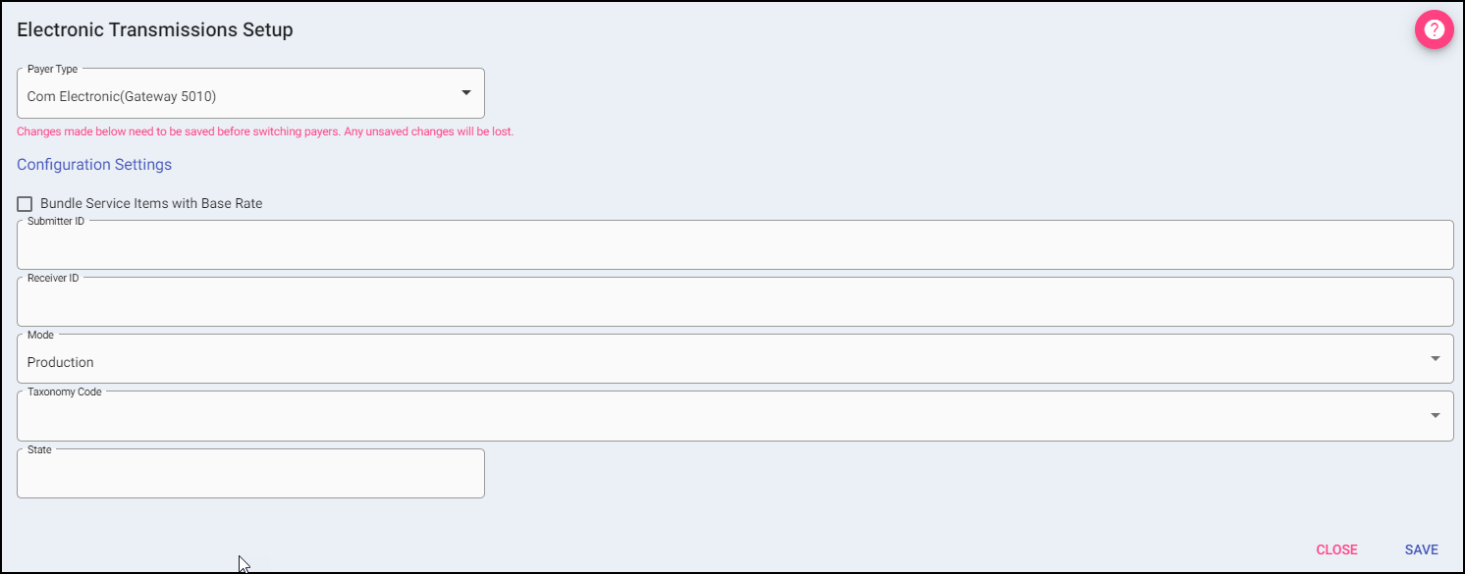Select the Com Electronic(Gateway 5010) payer value

click(122, 97)
